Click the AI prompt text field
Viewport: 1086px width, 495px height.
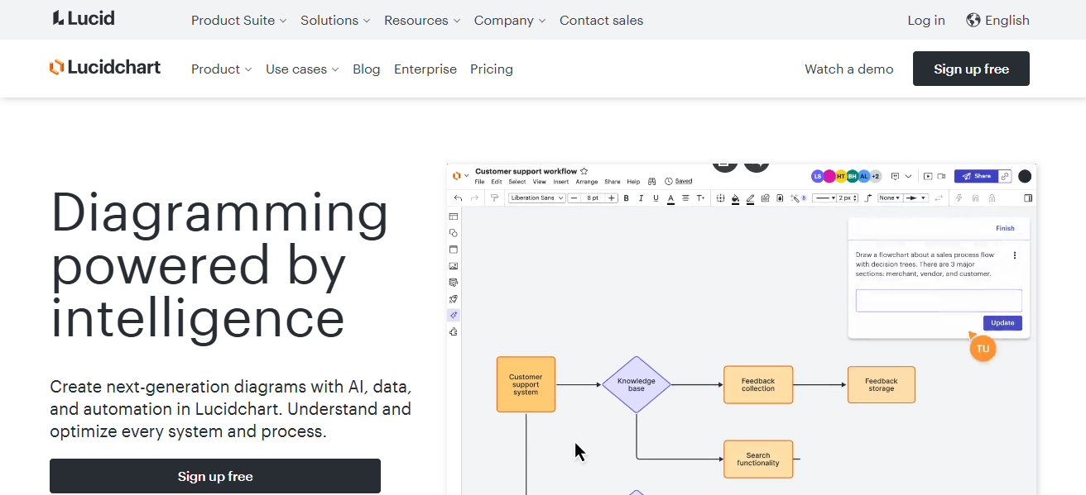(939, 300)
